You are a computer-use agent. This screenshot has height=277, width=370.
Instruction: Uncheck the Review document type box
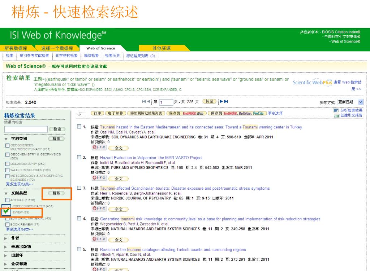(7, 211)
